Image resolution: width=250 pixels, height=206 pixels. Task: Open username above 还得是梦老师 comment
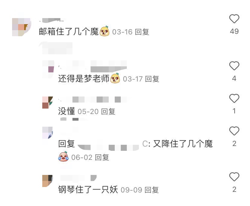click(x=93, y=66)
